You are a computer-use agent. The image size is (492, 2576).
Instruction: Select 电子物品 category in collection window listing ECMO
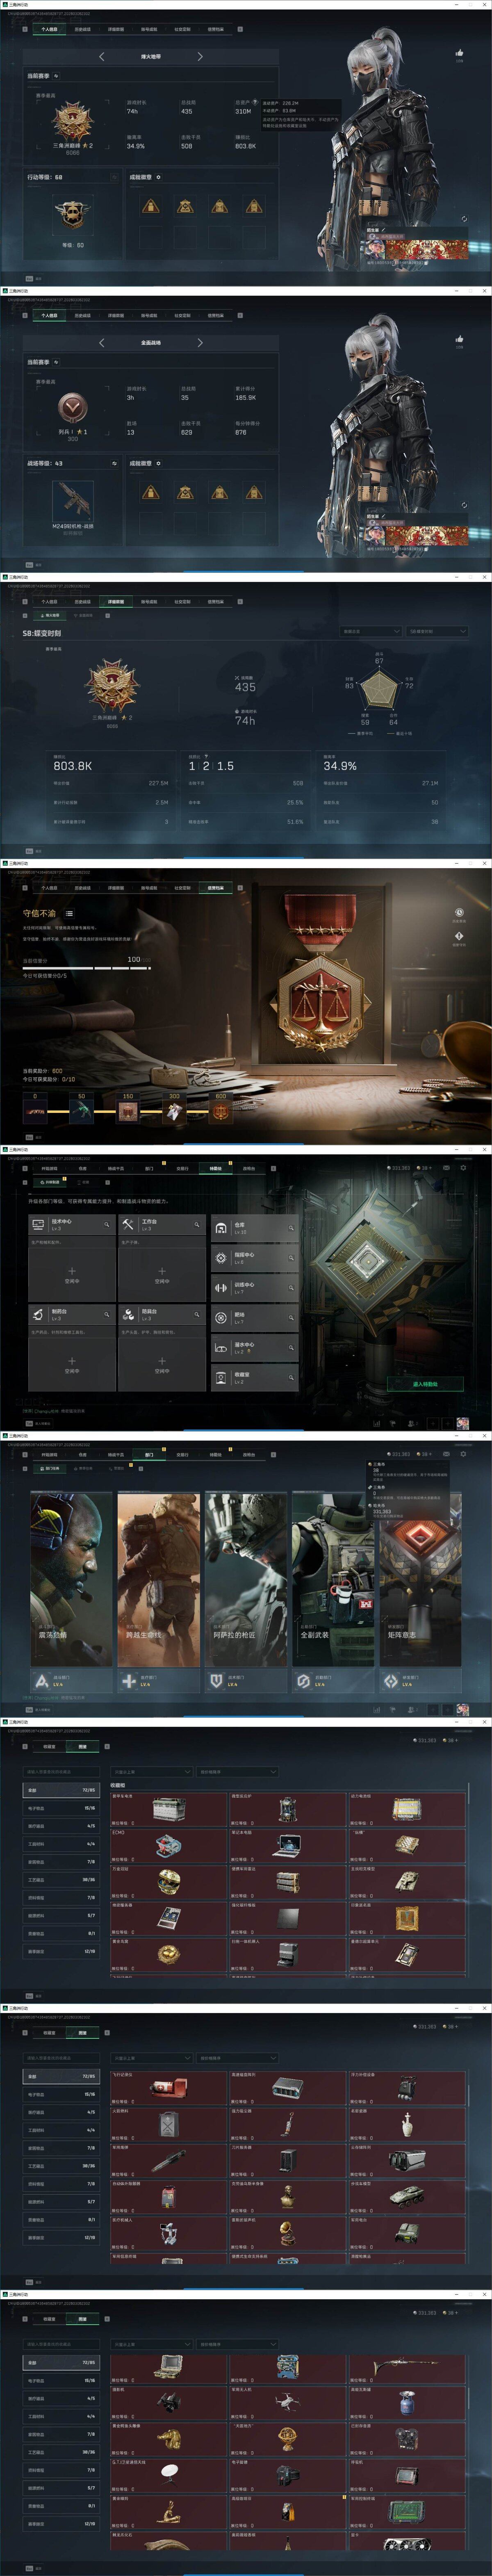61,1808
